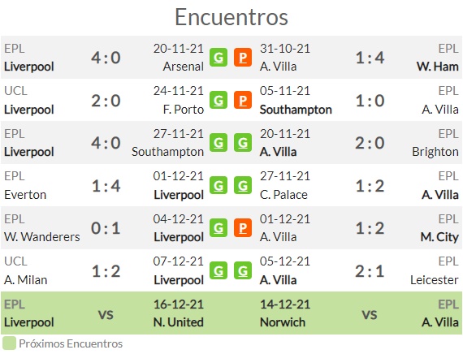Select the Everton team name
Image resolution: width=463 pixels, height=354 pixels.
click(x=25, y=195)
